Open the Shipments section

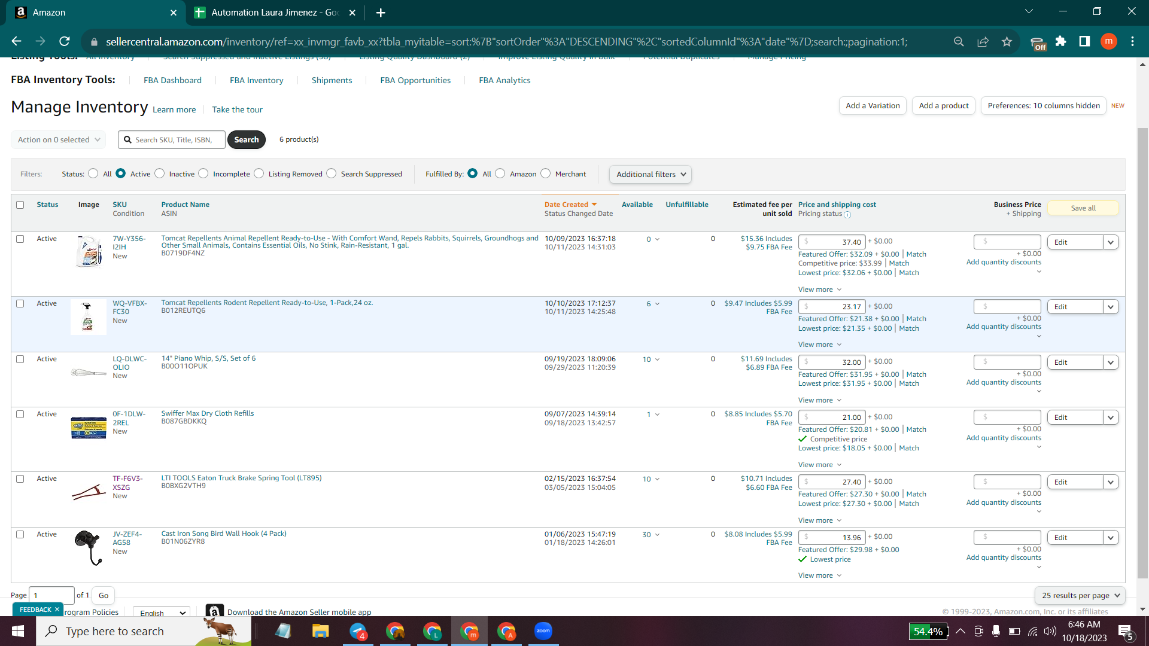332,80
